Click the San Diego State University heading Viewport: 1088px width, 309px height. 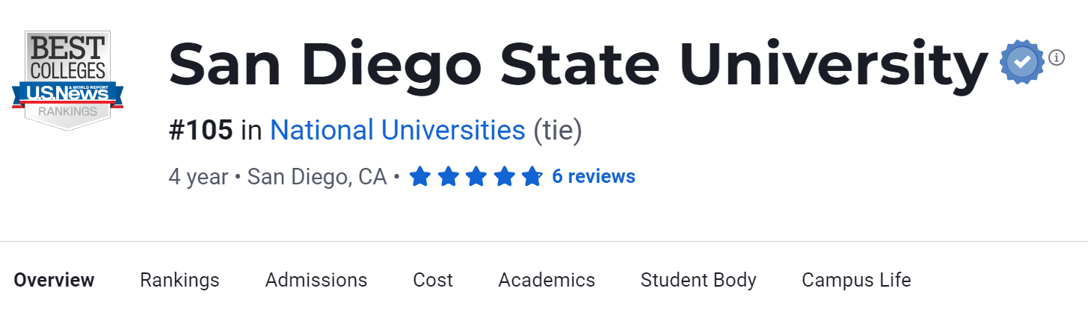578,63
